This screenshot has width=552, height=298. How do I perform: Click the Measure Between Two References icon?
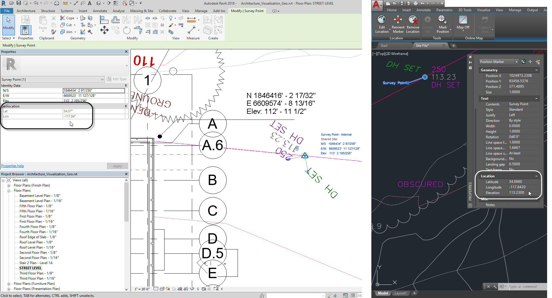[191, 20]
